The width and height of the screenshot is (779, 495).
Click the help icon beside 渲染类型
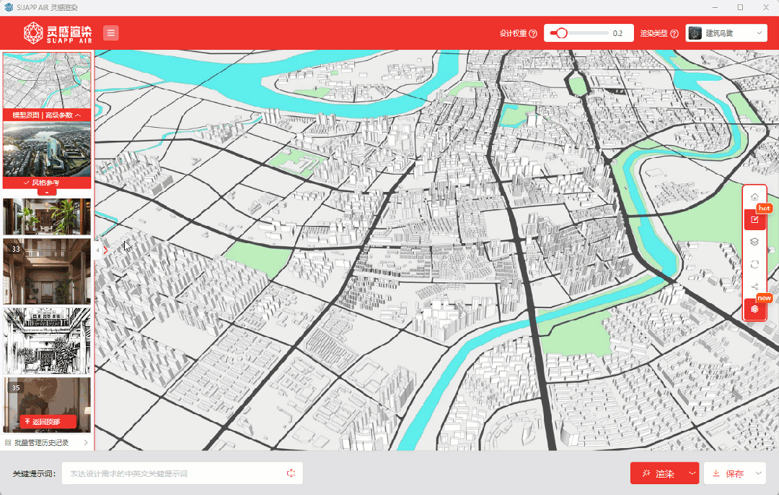[x=674, y=33]
